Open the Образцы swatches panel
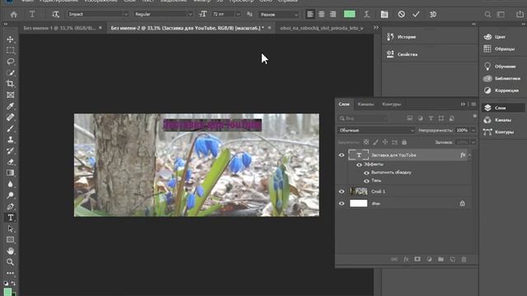The width and height of the screenshot is (527, 296). click(505, 49)
